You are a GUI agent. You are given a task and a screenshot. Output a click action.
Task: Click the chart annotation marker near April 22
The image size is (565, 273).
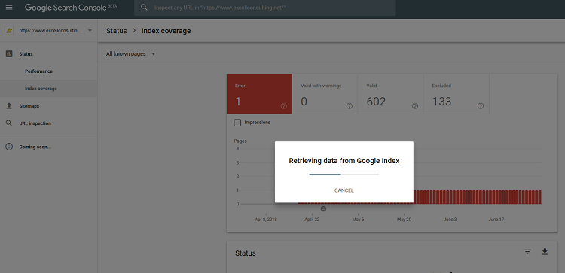click(323, 208)
